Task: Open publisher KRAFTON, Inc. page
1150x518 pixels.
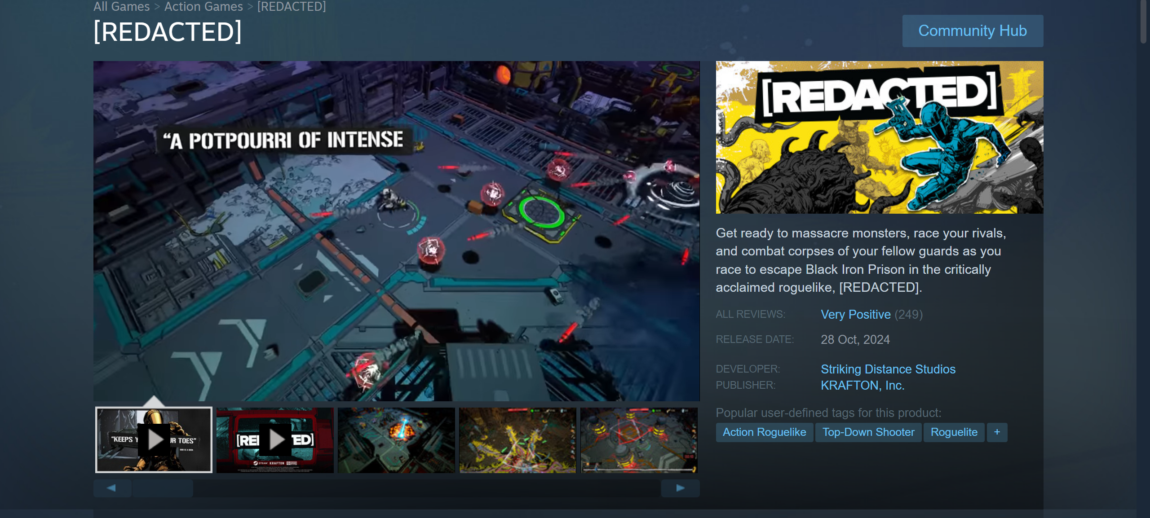Action: point(862,385)
